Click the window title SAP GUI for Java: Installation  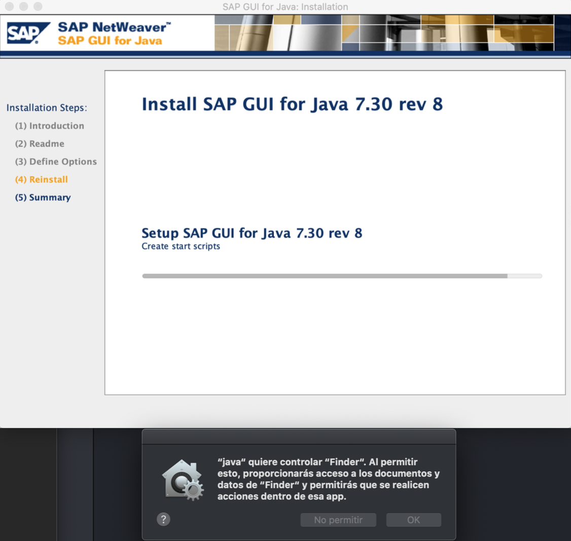point(285,7)
